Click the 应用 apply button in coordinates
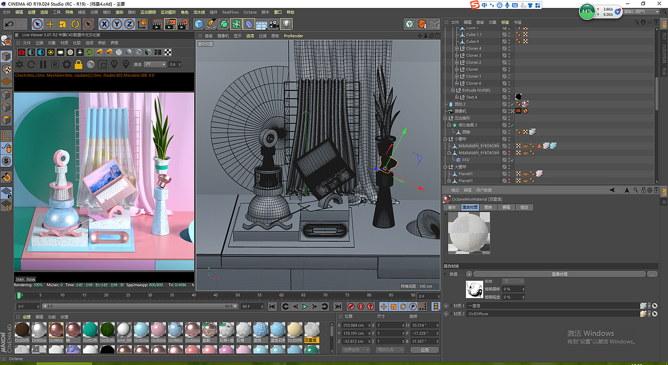Viewport: 668px width, 365px height. pyautogui.click(x=424, y=350)
